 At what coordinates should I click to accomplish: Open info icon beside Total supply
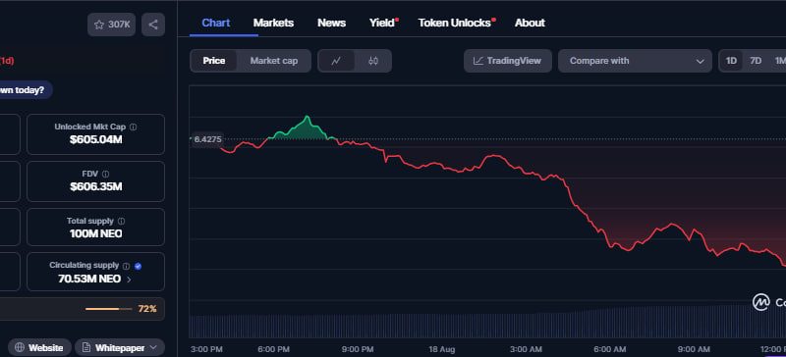[121, 222]
